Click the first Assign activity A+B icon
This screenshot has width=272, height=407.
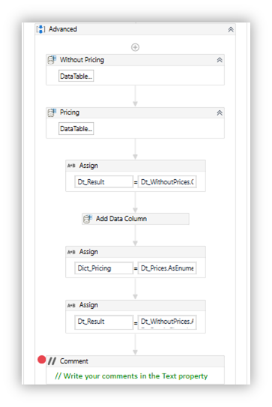pos(71,166)
